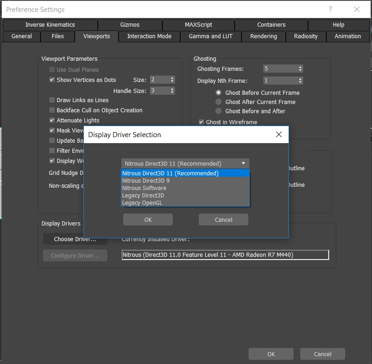Toggle the Filter Environment checkbox
This screenshot has height=364, width=372.
pos(52,150)
